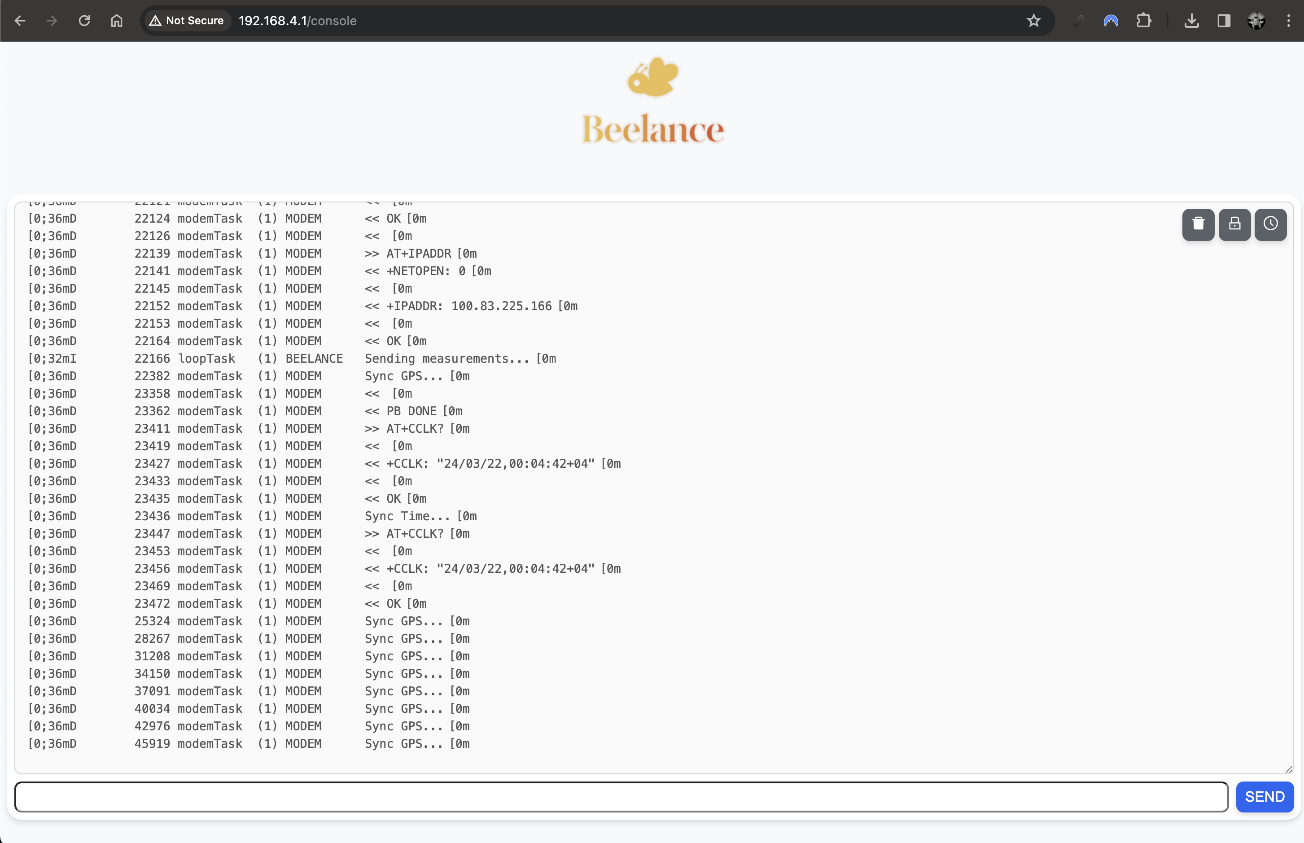
Task: Toggle the browser side panel
Action: click(x=1224, y=21)
